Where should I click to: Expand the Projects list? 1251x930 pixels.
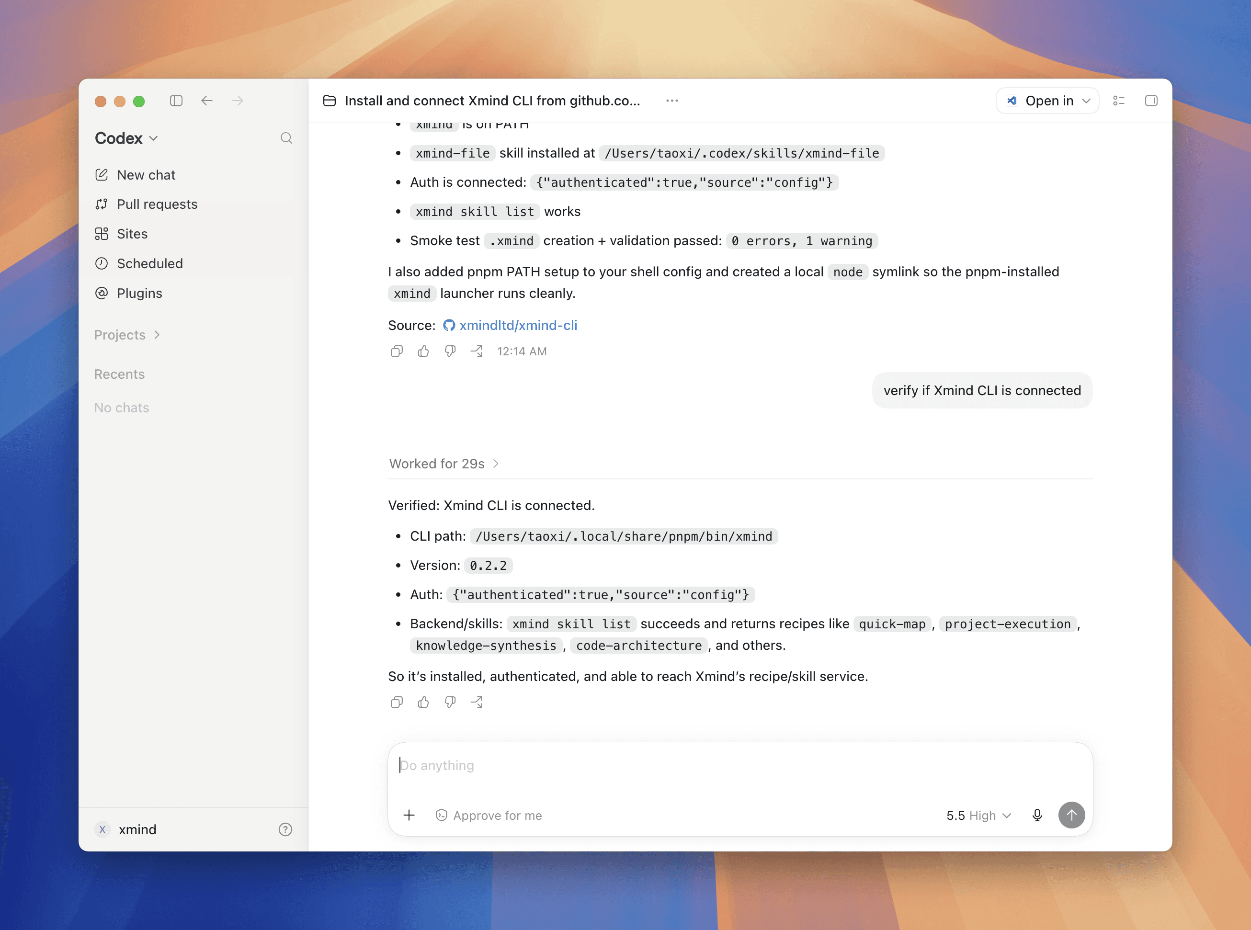point(127,335)
